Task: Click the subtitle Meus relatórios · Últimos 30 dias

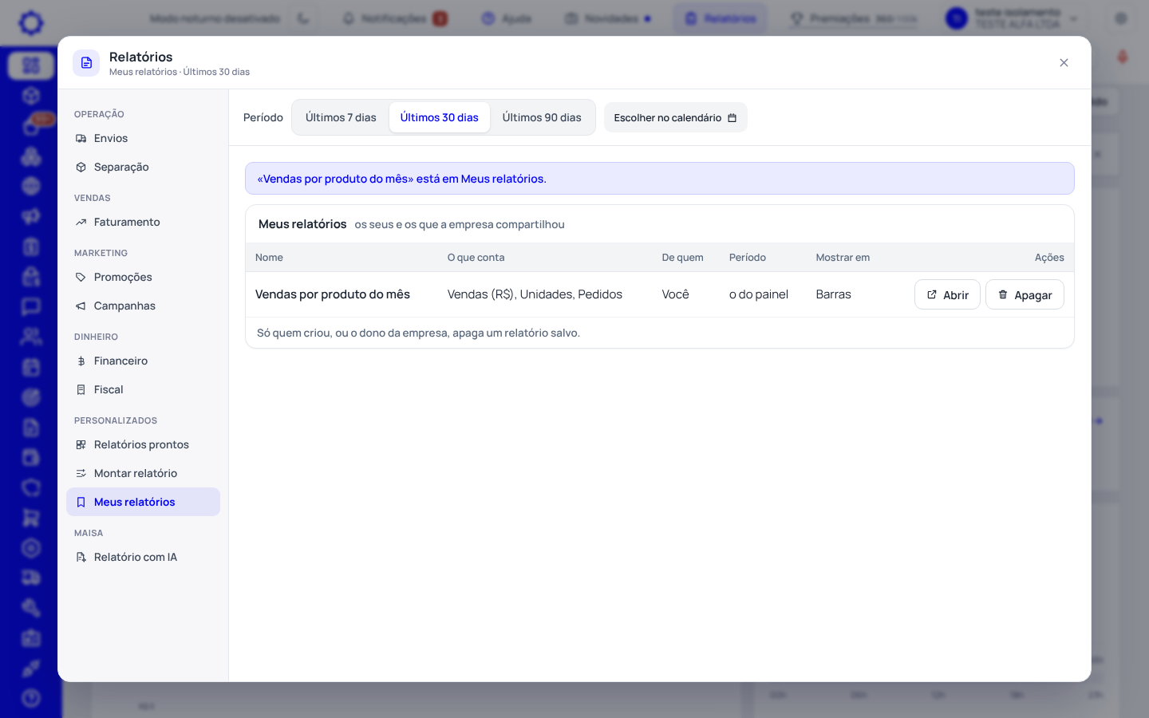Action: tap(180, 72)
